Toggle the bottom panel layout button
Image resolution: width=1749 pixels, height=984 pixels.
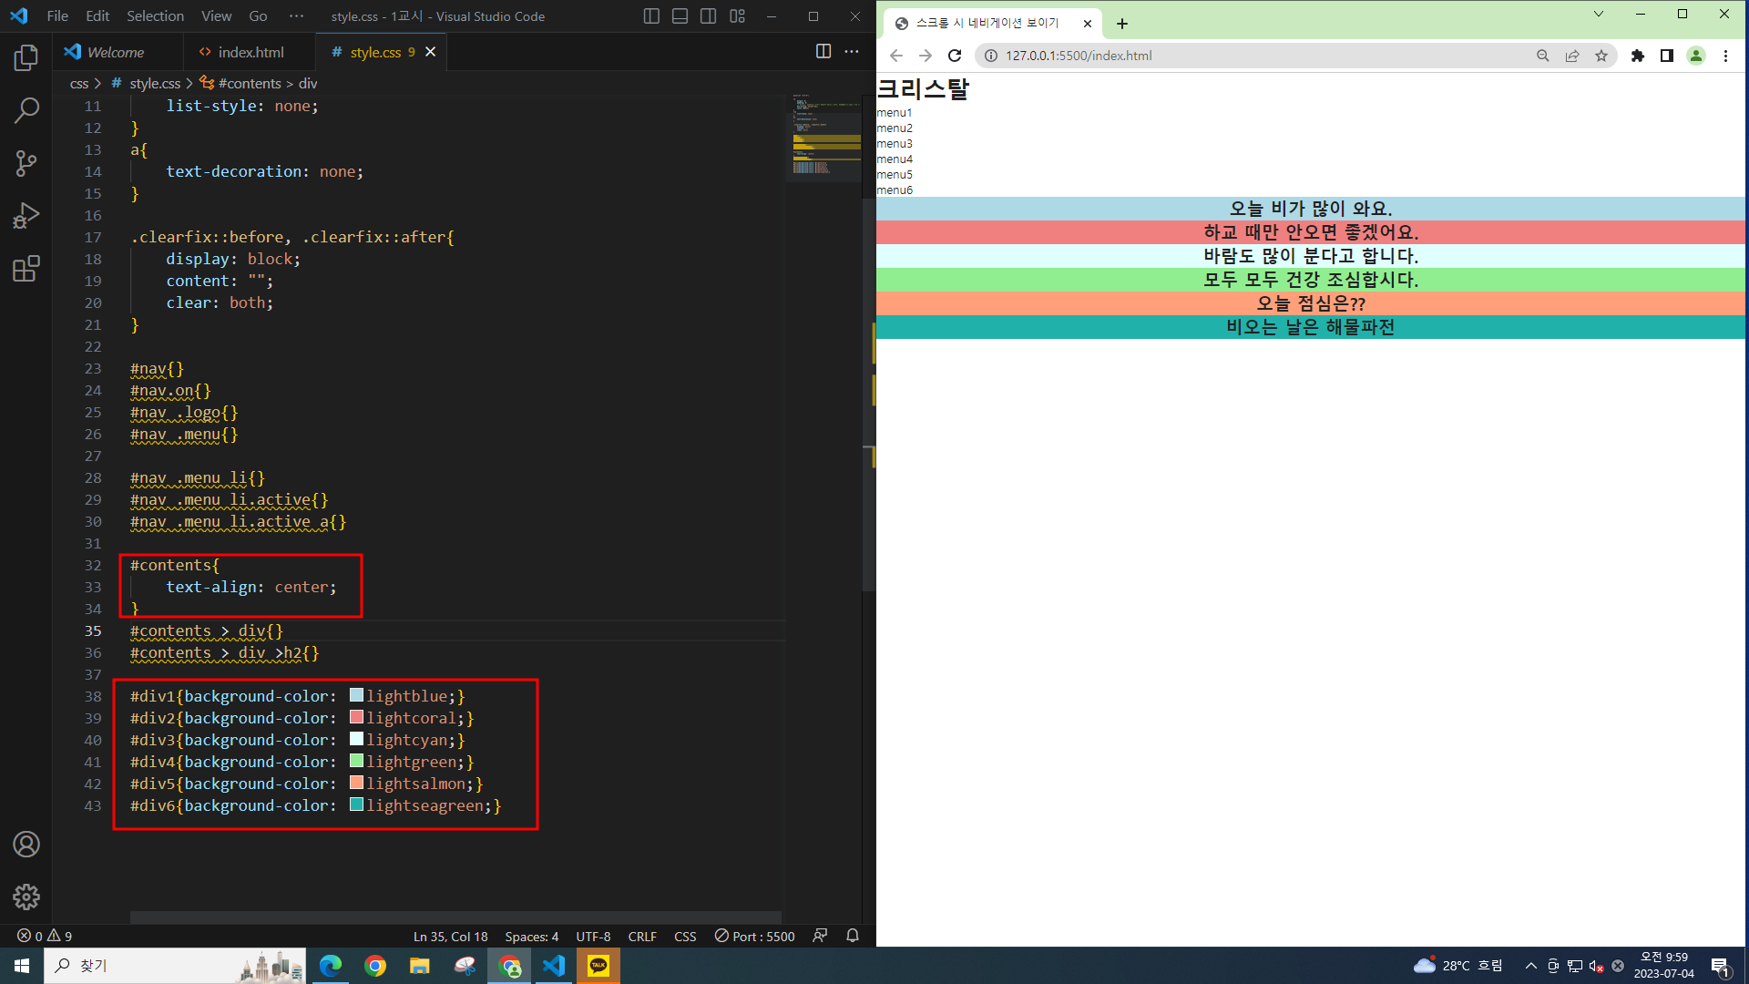680,16
